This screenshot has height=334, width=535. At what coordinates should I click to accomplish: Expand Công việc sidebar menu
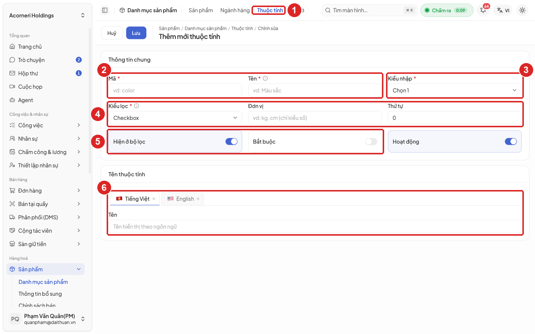(46, 125)
